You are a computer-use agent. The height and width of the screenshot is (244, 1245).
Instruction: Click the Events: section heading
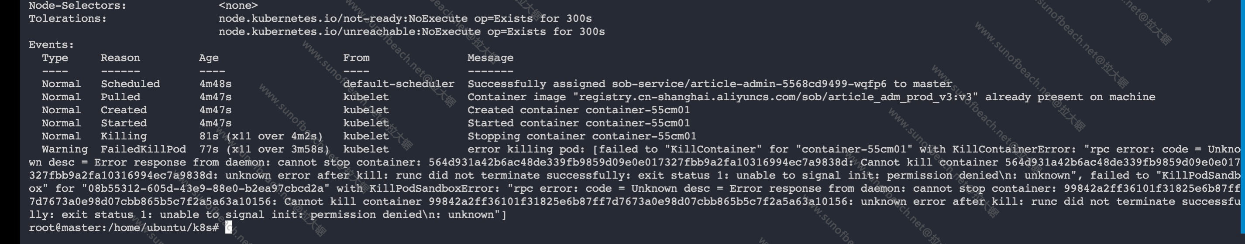pos(51,45)
